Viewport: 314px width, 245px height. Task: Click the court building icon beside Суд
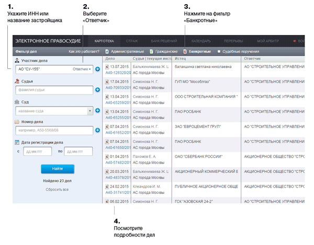click(17, 102)
